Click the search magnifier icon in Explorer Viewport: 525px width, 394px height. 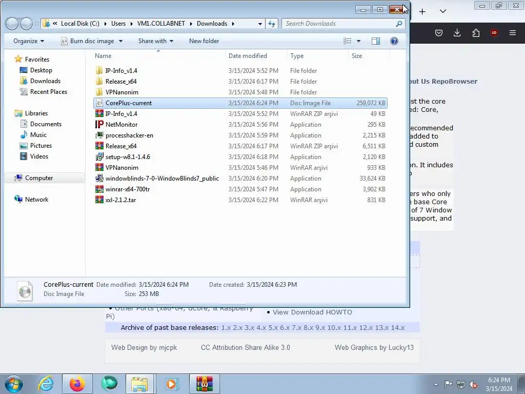399,24
